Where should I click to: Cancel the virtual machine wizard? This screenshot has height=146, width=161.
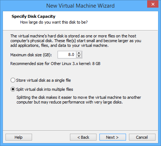tap(142, 137)
